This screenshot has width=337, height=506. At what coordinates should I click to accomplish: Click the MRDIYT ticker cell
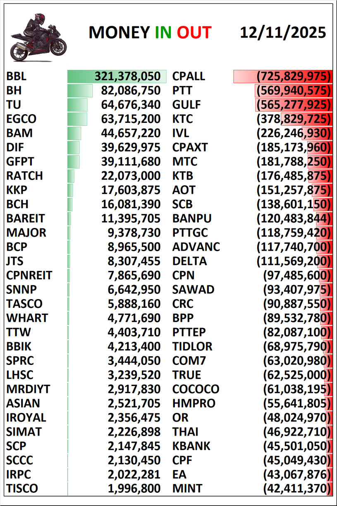[28, 389]
